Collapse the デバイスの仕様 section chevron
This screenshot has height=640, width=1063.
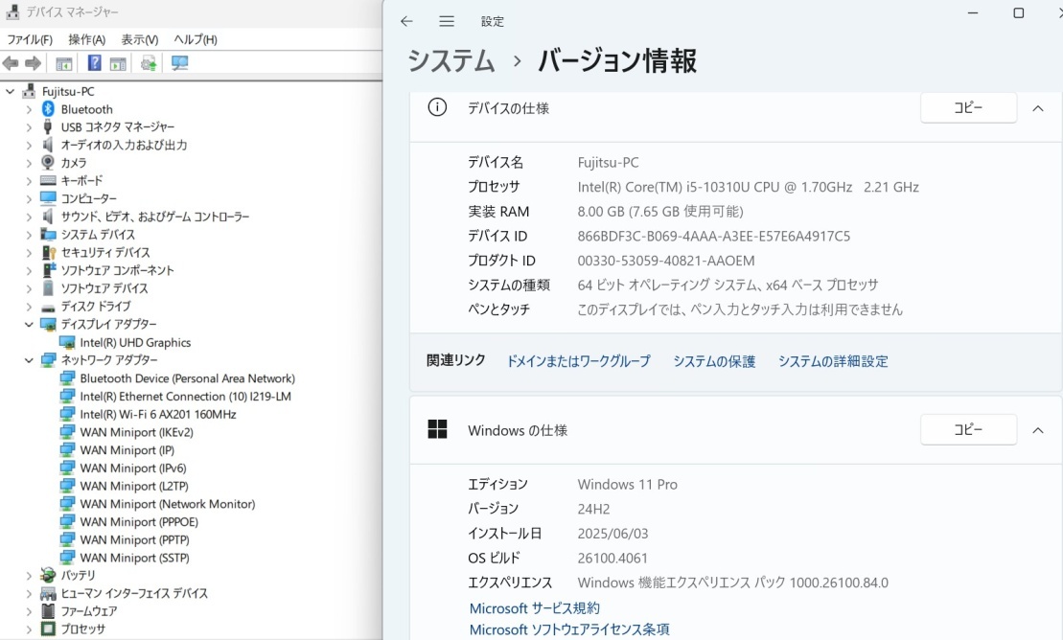(x=1038, y=107)
